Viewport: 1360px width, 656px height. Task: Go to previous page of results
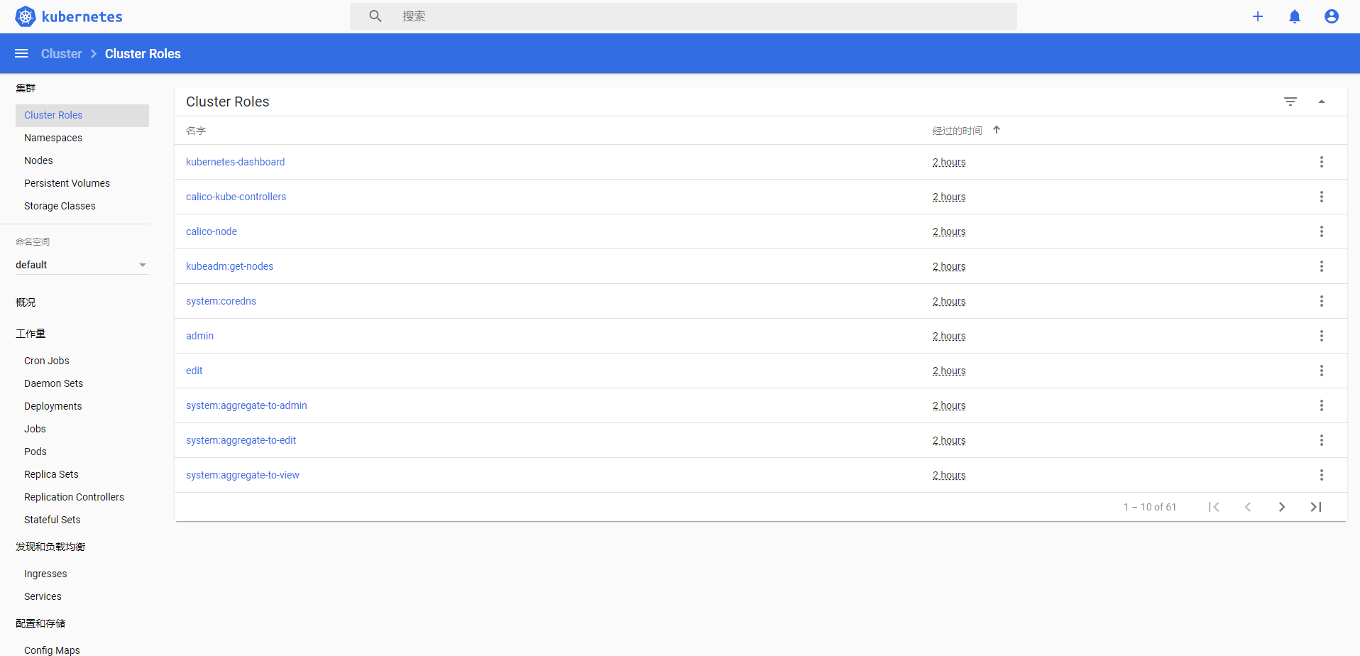[1248, 507]
